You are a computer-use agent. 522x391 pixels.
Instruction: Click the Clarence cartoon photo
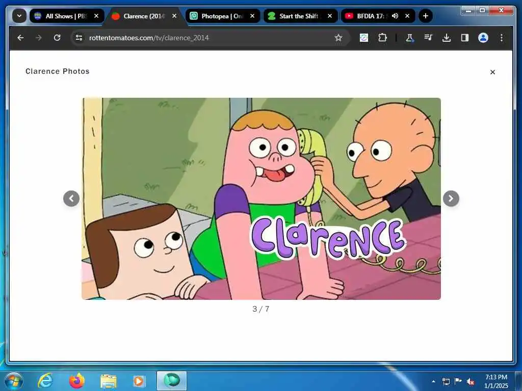click(262, 199)
